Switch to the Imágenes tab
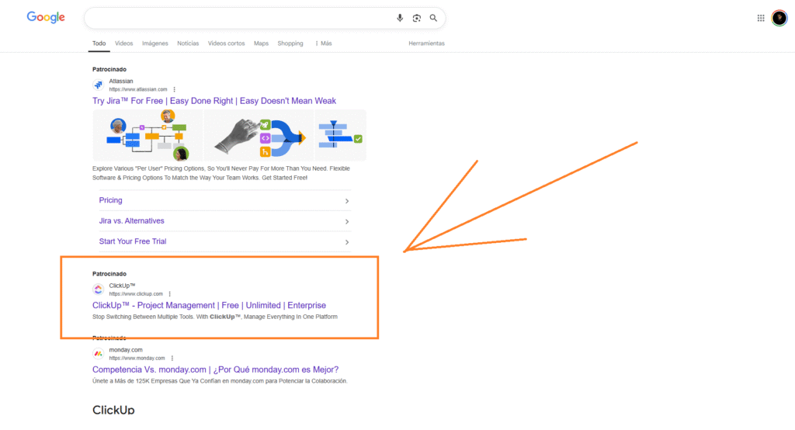The height and width of the screenshot is (430, 795). 154,43
